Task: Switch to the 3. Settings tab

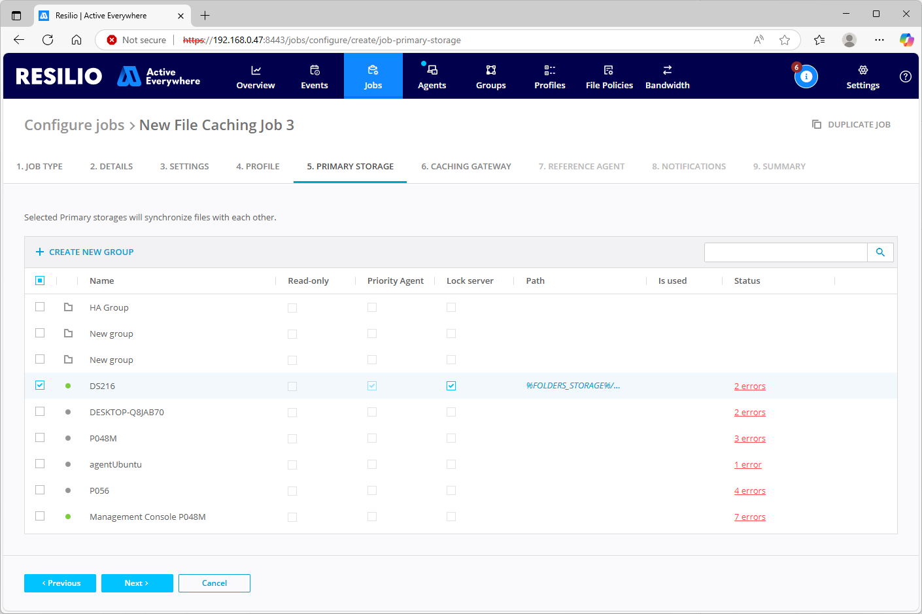Action: 184,167
